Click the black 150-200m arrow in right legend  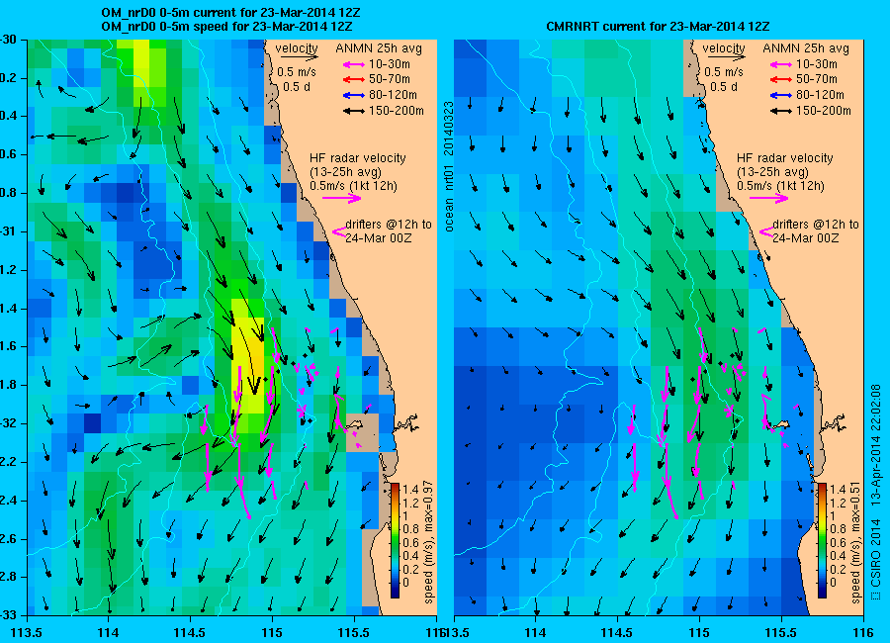[x=781, y=111]
